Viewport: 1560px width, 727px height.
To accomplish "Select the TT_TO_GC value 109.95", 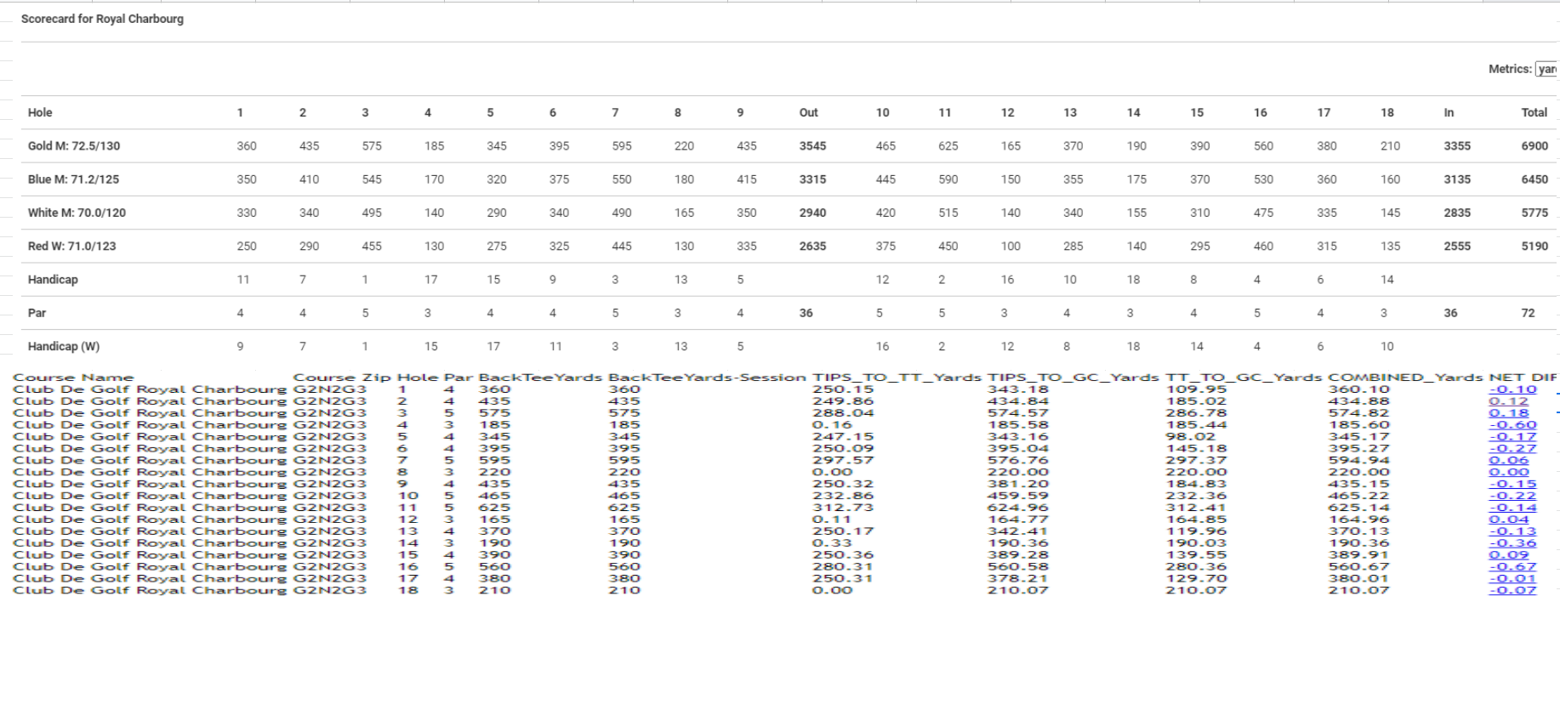I will point(1196,389).
